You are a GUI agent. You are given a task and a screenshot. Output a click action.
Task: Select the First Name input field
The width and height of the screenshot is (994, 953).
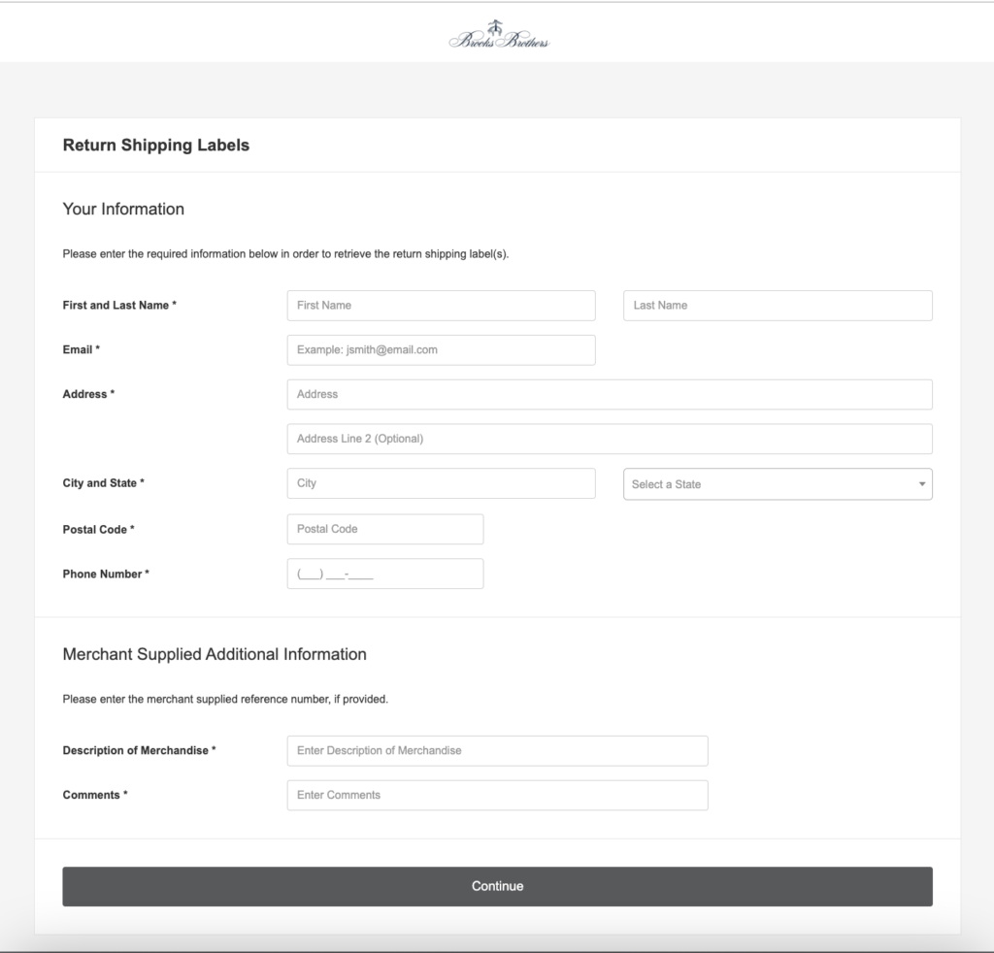coord(441,305)
